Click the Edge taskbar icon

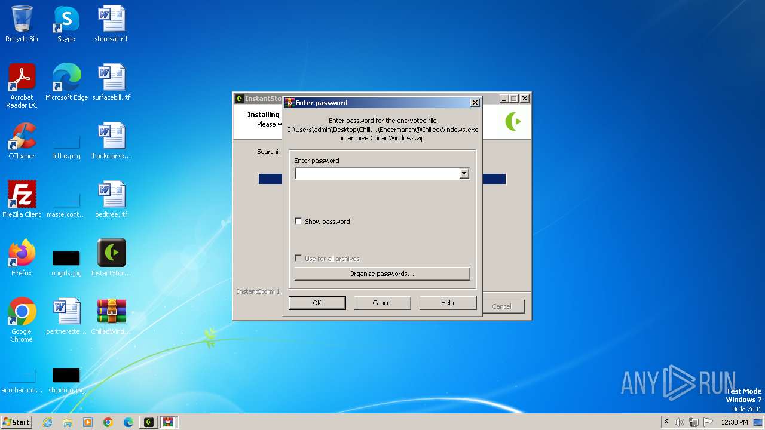point(128,422)
